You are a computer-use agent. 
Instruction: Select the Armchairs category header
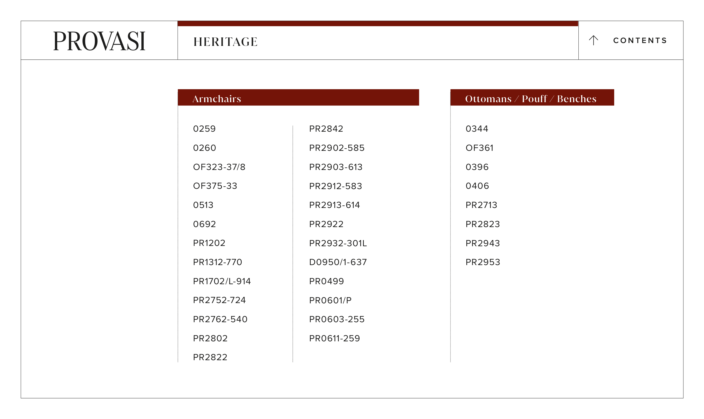tap(217, 98)
